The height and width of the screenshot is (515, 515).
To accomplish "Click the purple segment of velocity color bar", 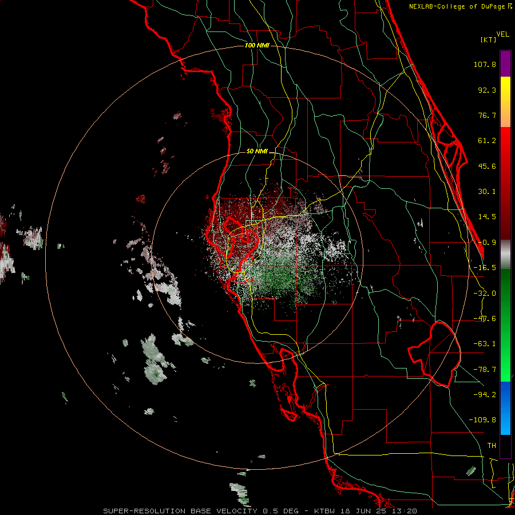I will (505, 64).
